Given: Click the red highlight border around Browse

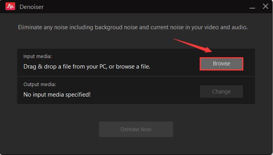Looking at the screenshot, I should (222, 58).
